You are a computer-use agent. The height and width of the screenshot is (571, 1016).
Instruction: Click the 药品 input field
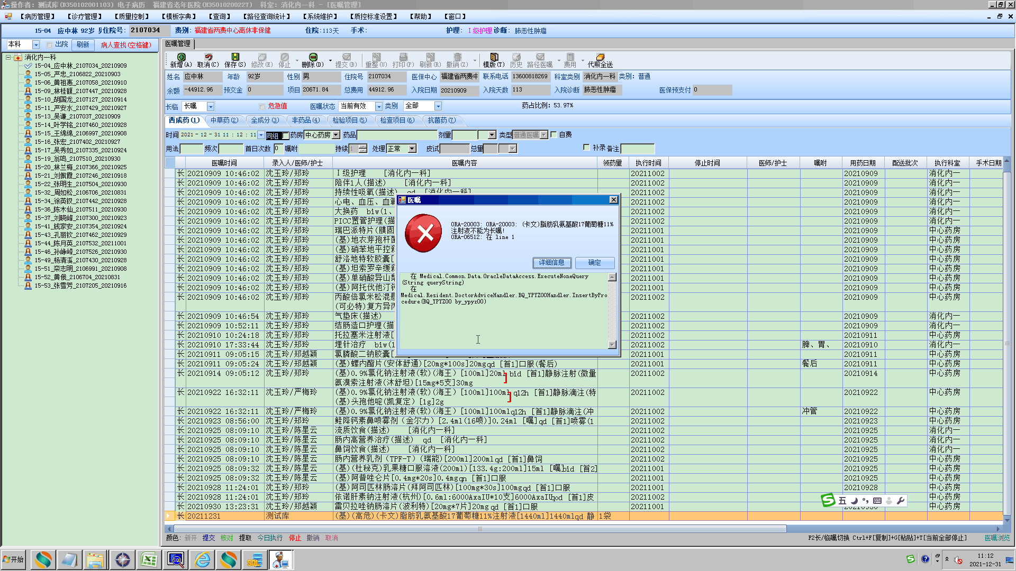point(397,135)
